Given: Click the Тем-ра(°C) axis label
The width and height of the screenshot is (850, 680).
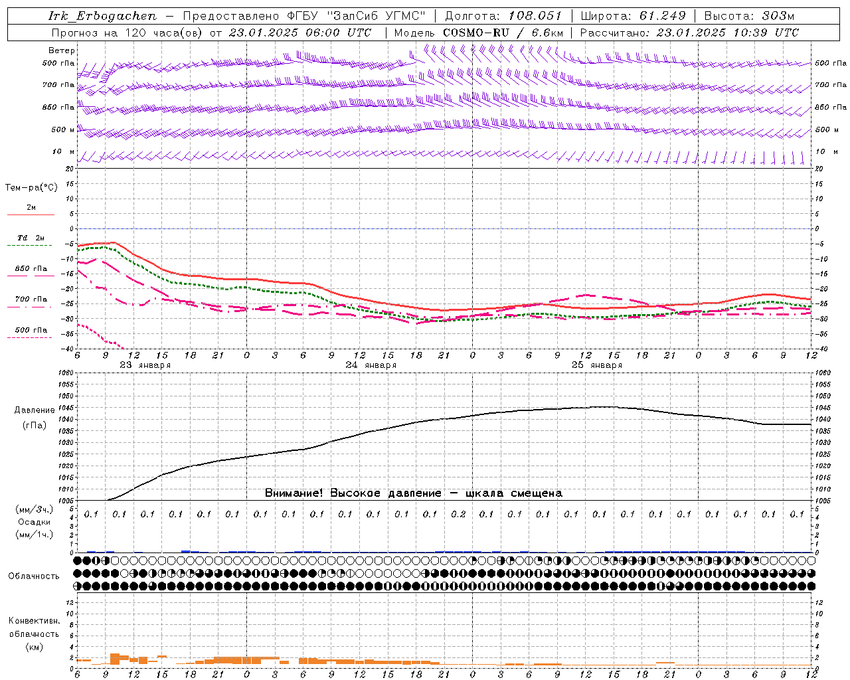Looking at the screenshot, I should pyautogui.click(x=31, y=188).
